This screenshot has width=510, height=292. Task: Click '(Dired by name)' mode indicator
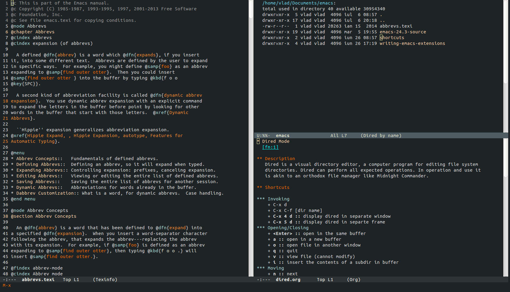point(381,136)
